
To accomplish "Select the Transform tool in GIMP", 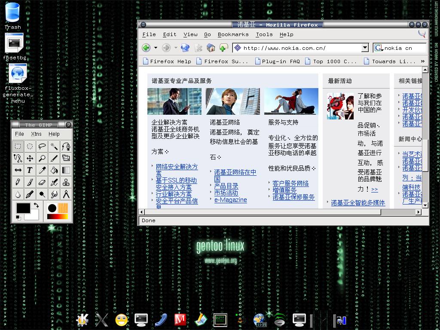I will (x=66, y=158).
